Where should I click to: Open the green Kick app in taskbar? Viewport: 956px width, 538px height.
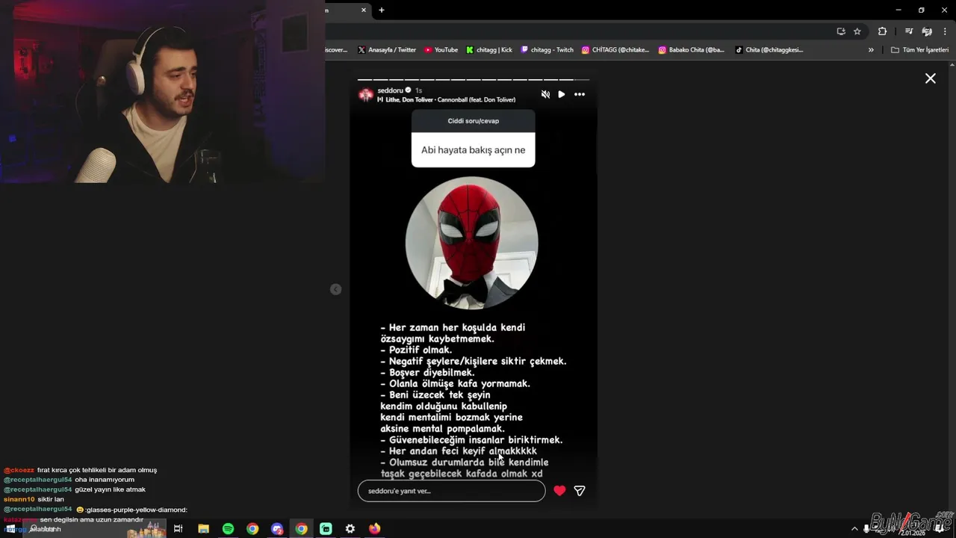click(x=326, y=529)
